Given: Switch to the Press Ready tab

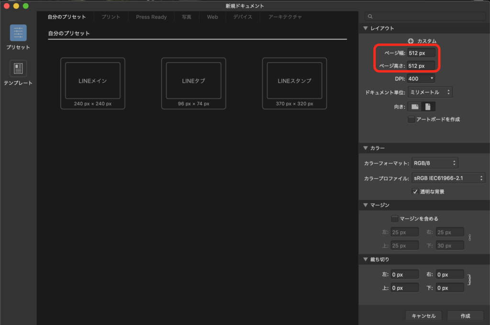Looking at the screenshot, I should point(151,17).
